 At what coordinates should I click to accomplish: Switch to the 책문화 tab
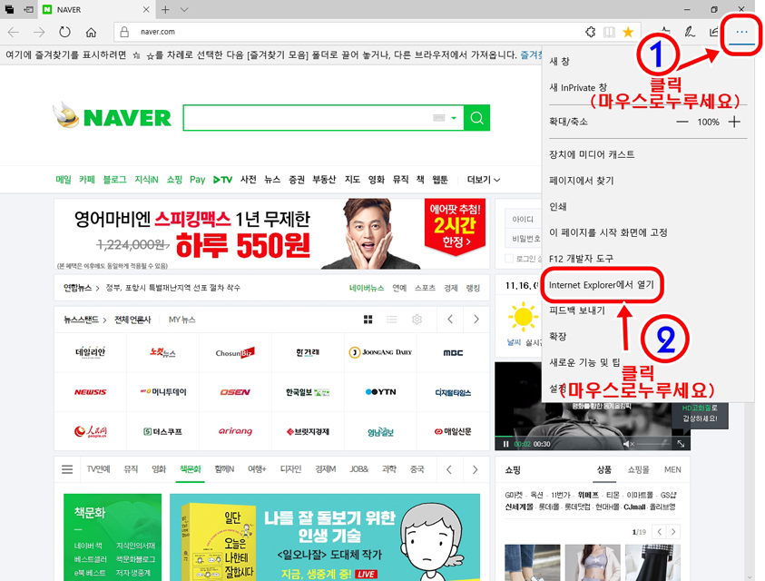[191, 469]
